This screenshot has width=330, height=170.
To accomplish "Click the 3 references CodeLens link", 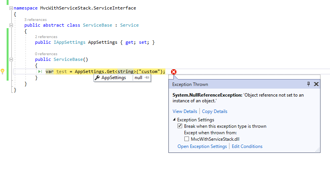I will [36, 20].
